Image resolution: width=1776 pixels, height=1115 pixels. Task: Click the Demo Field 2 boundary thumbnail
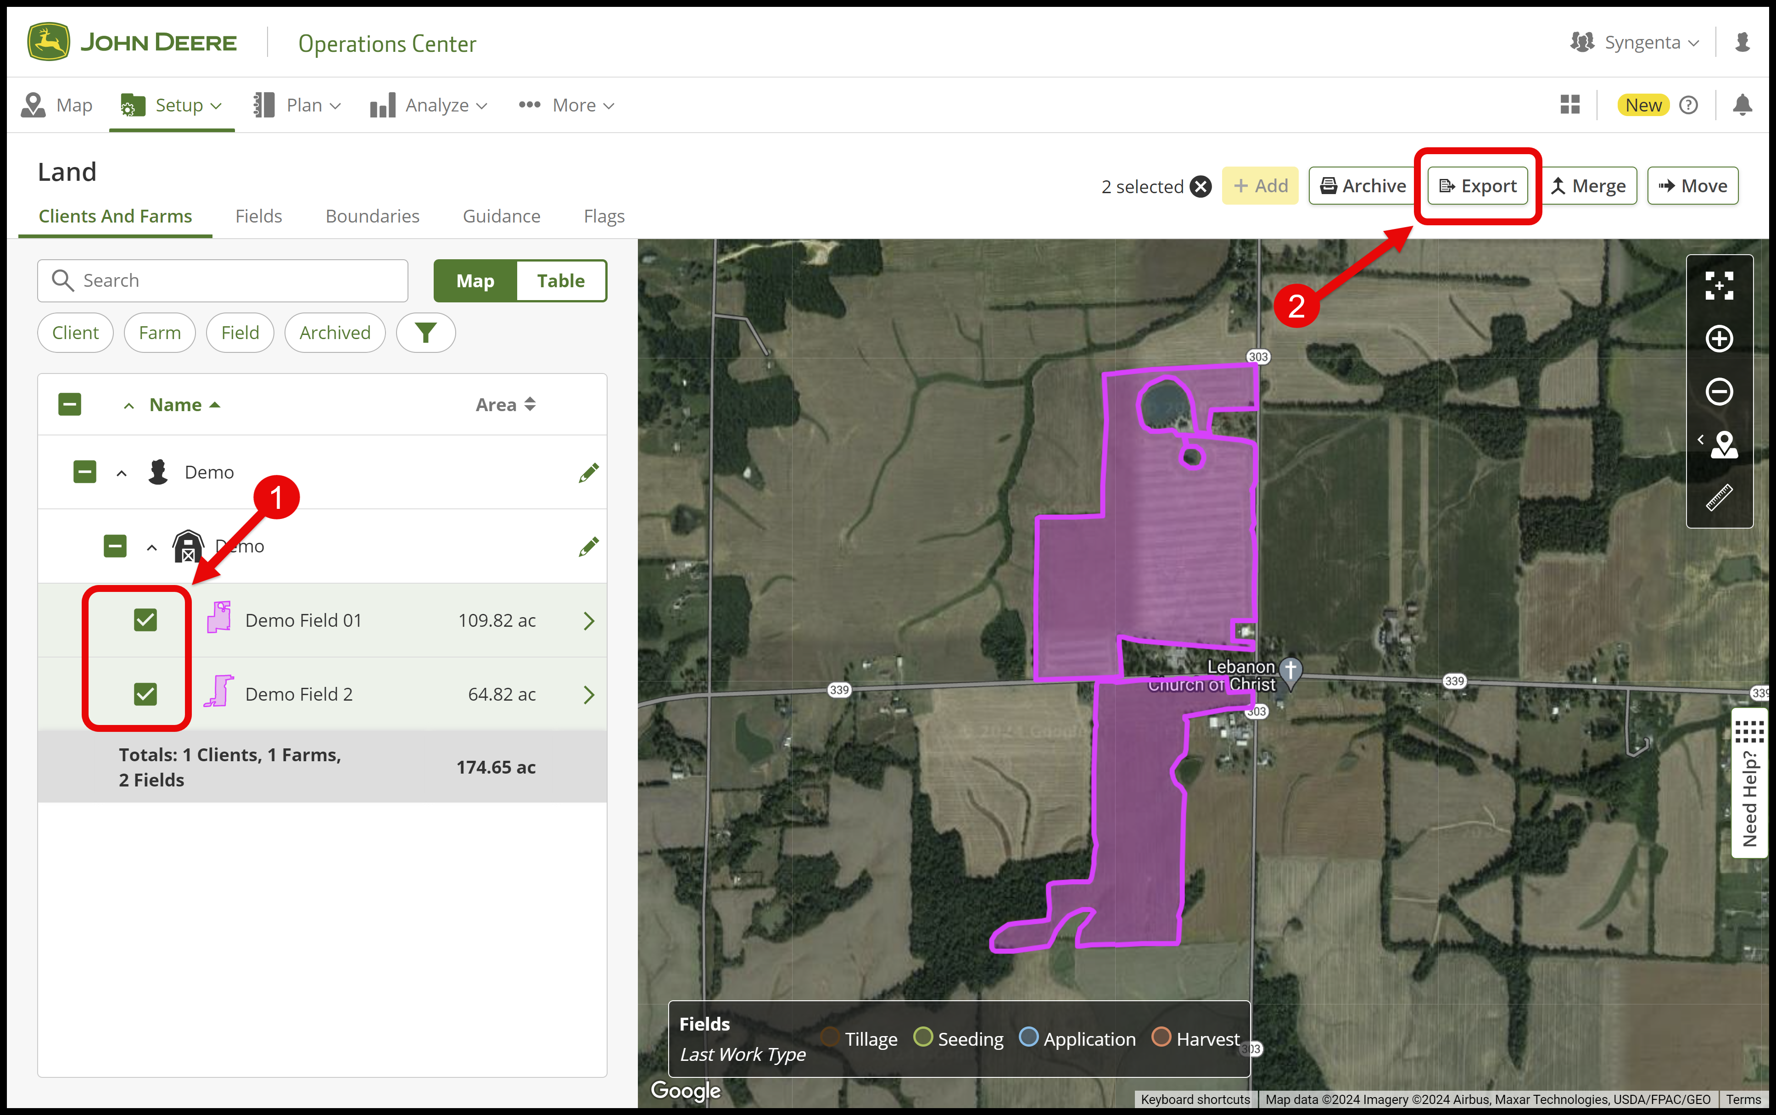click(219, 692)
